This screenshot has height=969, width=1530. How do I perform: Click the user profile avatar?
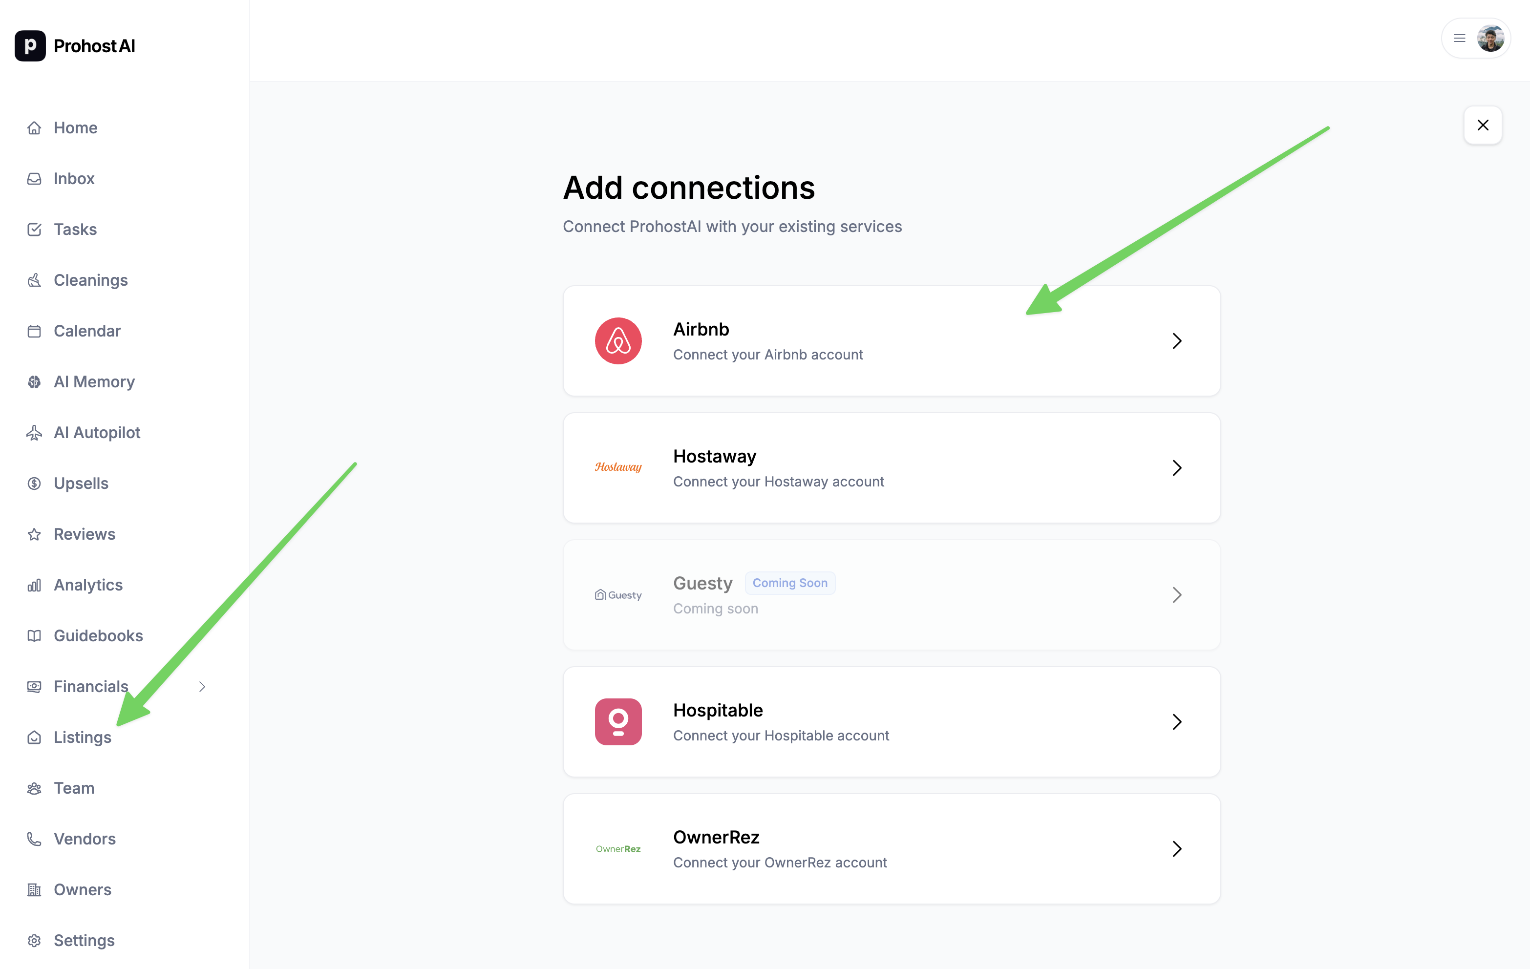(1490, 38)
